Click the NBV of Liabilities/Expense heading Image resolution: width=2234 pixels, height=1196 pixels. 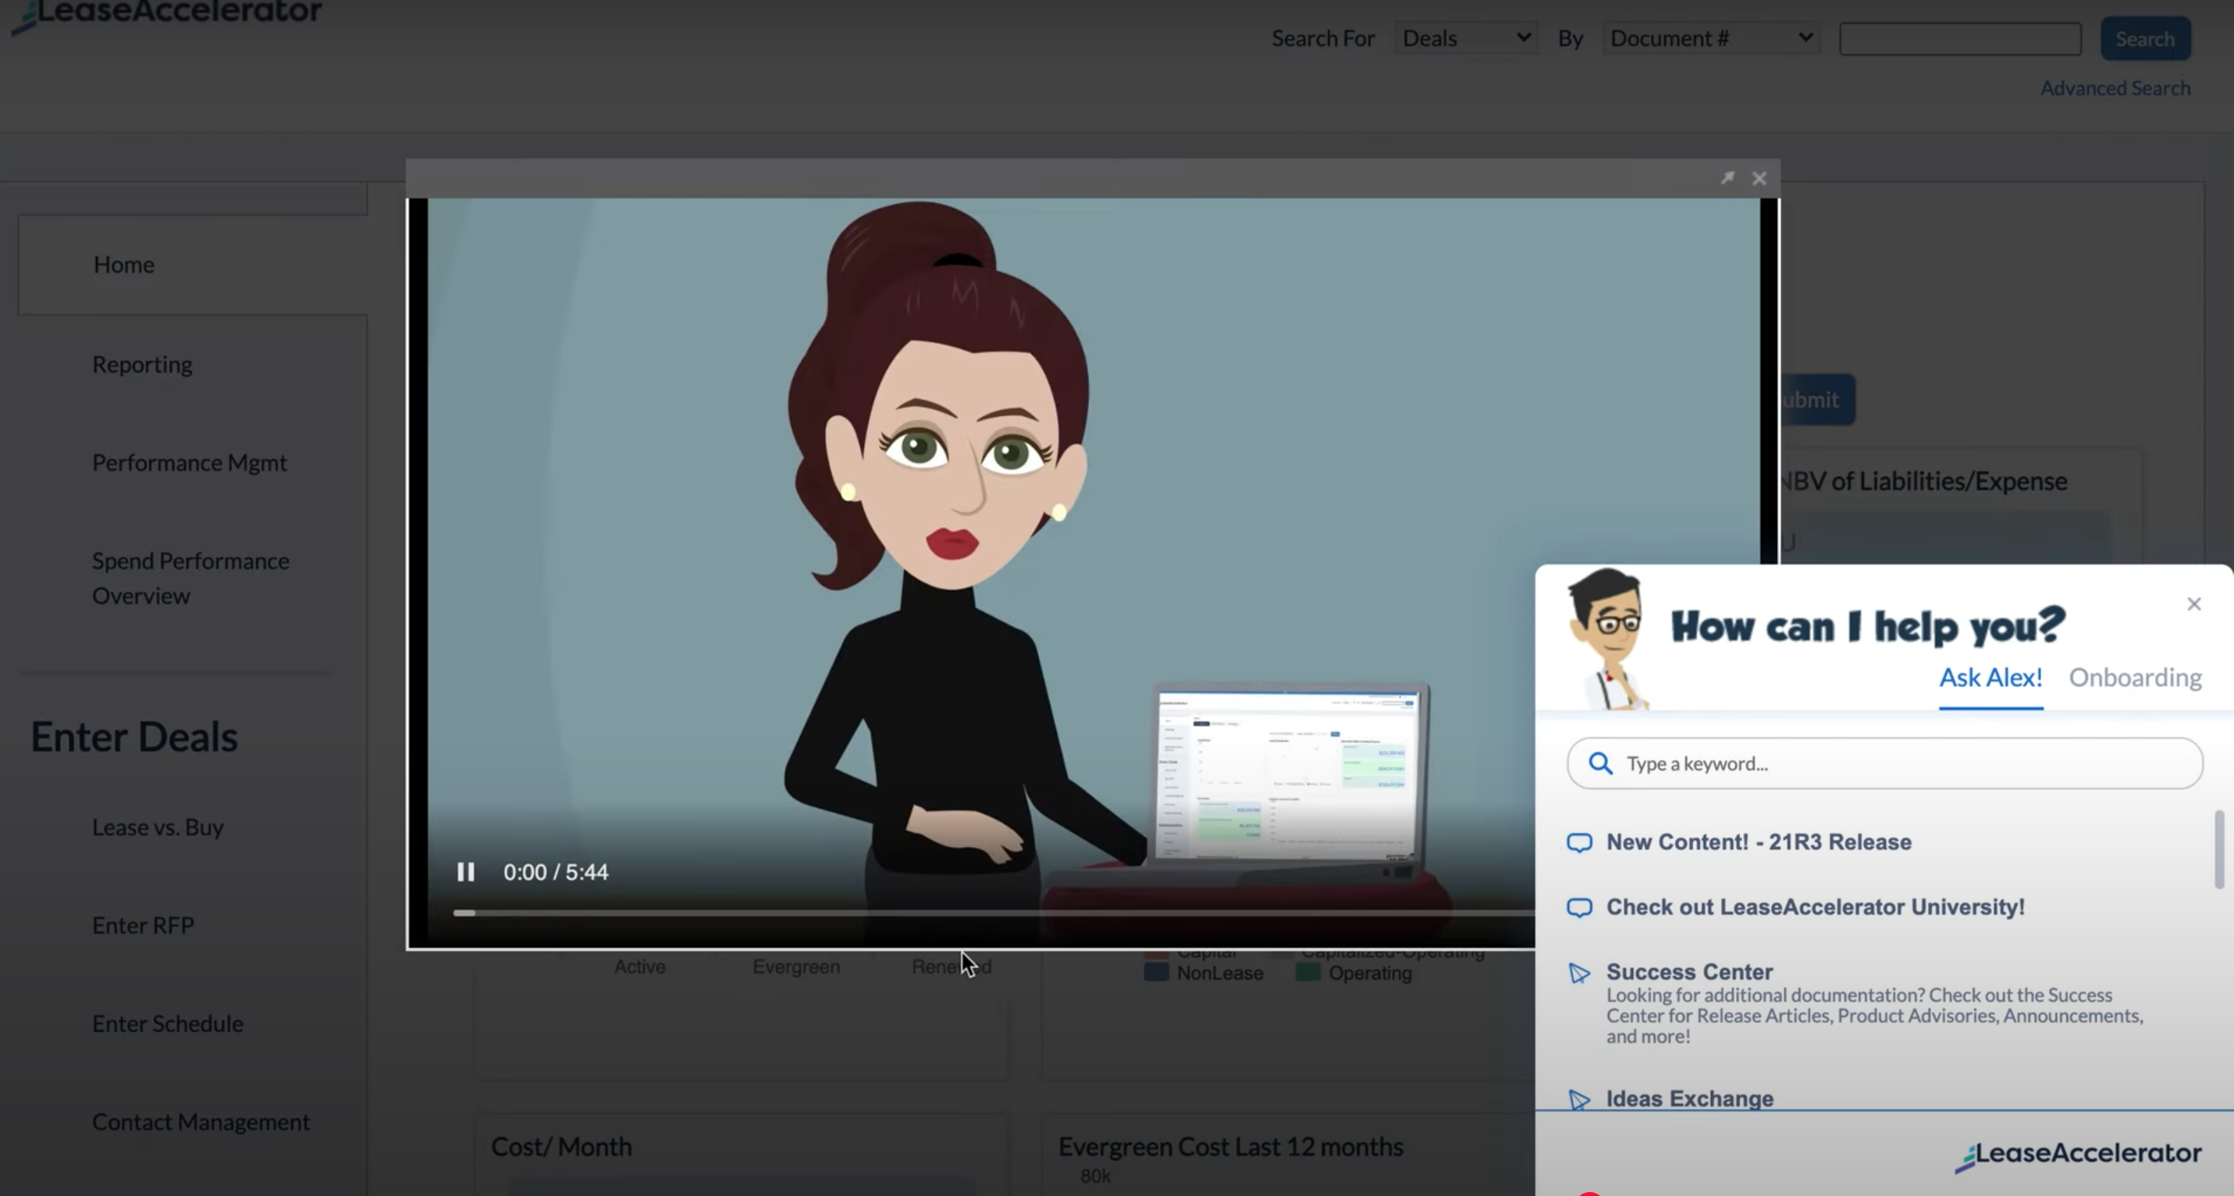[1923, 480]
